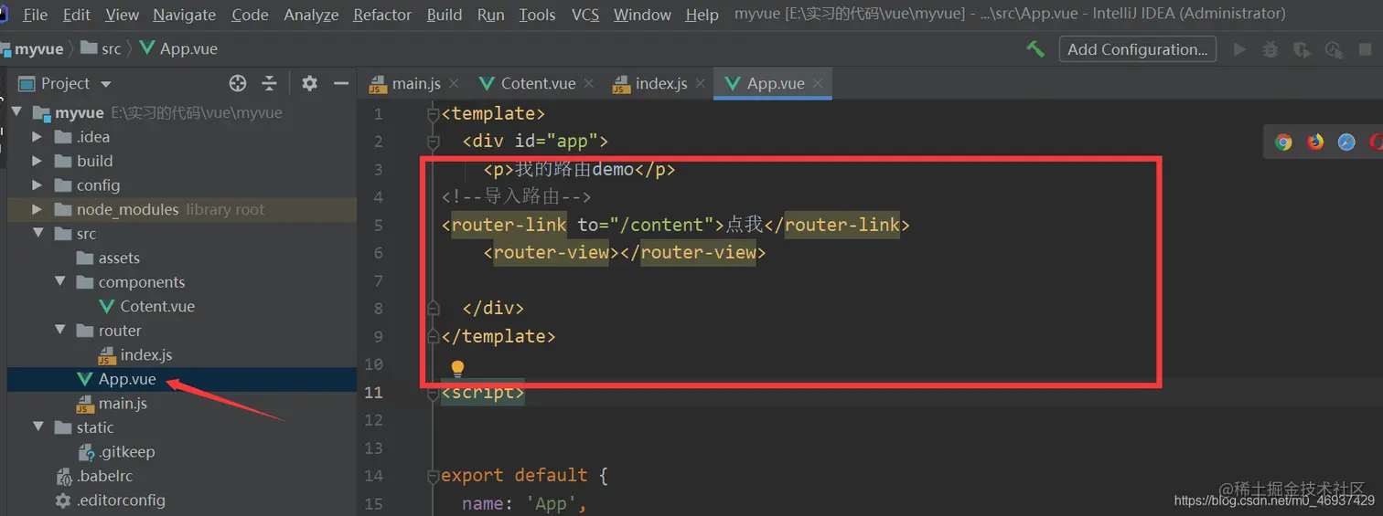Open the Build menu
The height and width of the screenshot is (516, 1383).
(x=445, y=15)
